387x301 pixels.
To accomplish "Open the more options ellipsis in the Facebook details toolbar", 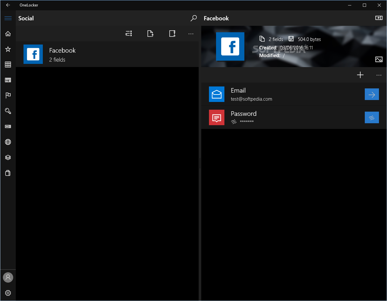I will point(379,75).
